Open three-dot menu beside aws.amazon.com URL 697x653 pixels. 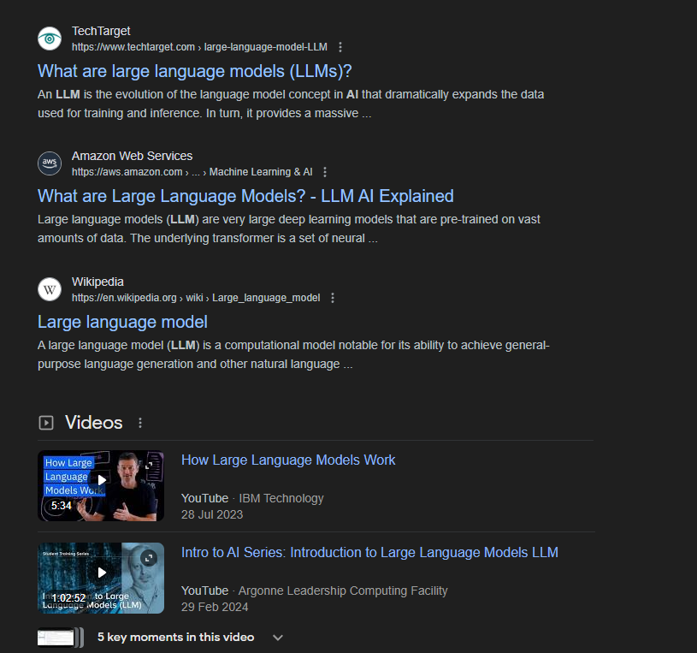(x=325, y=172)
